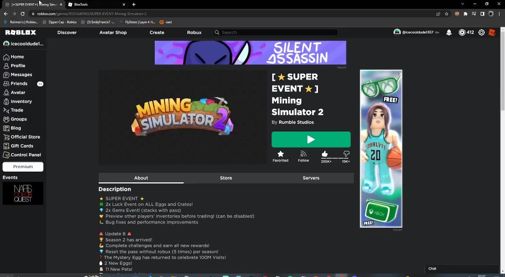The image size is (505, 277).
Task: Switch to the Store tab
Action: coord(226,178)
